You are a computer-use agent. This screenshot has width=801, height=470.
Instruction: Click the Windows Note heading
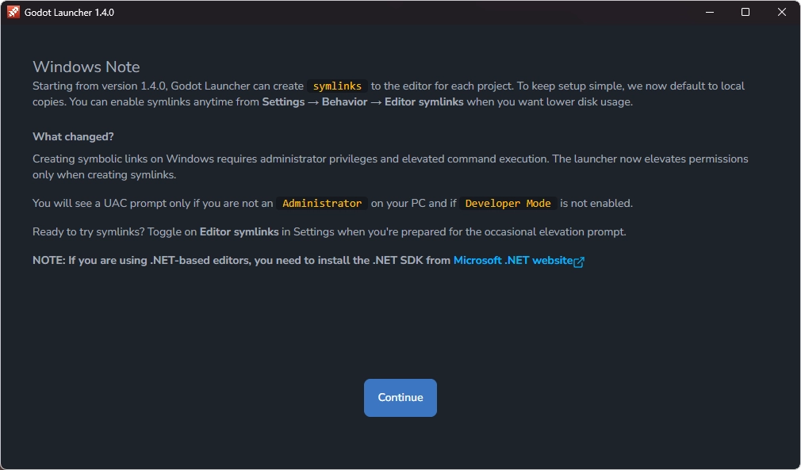(x=86, y=67)
